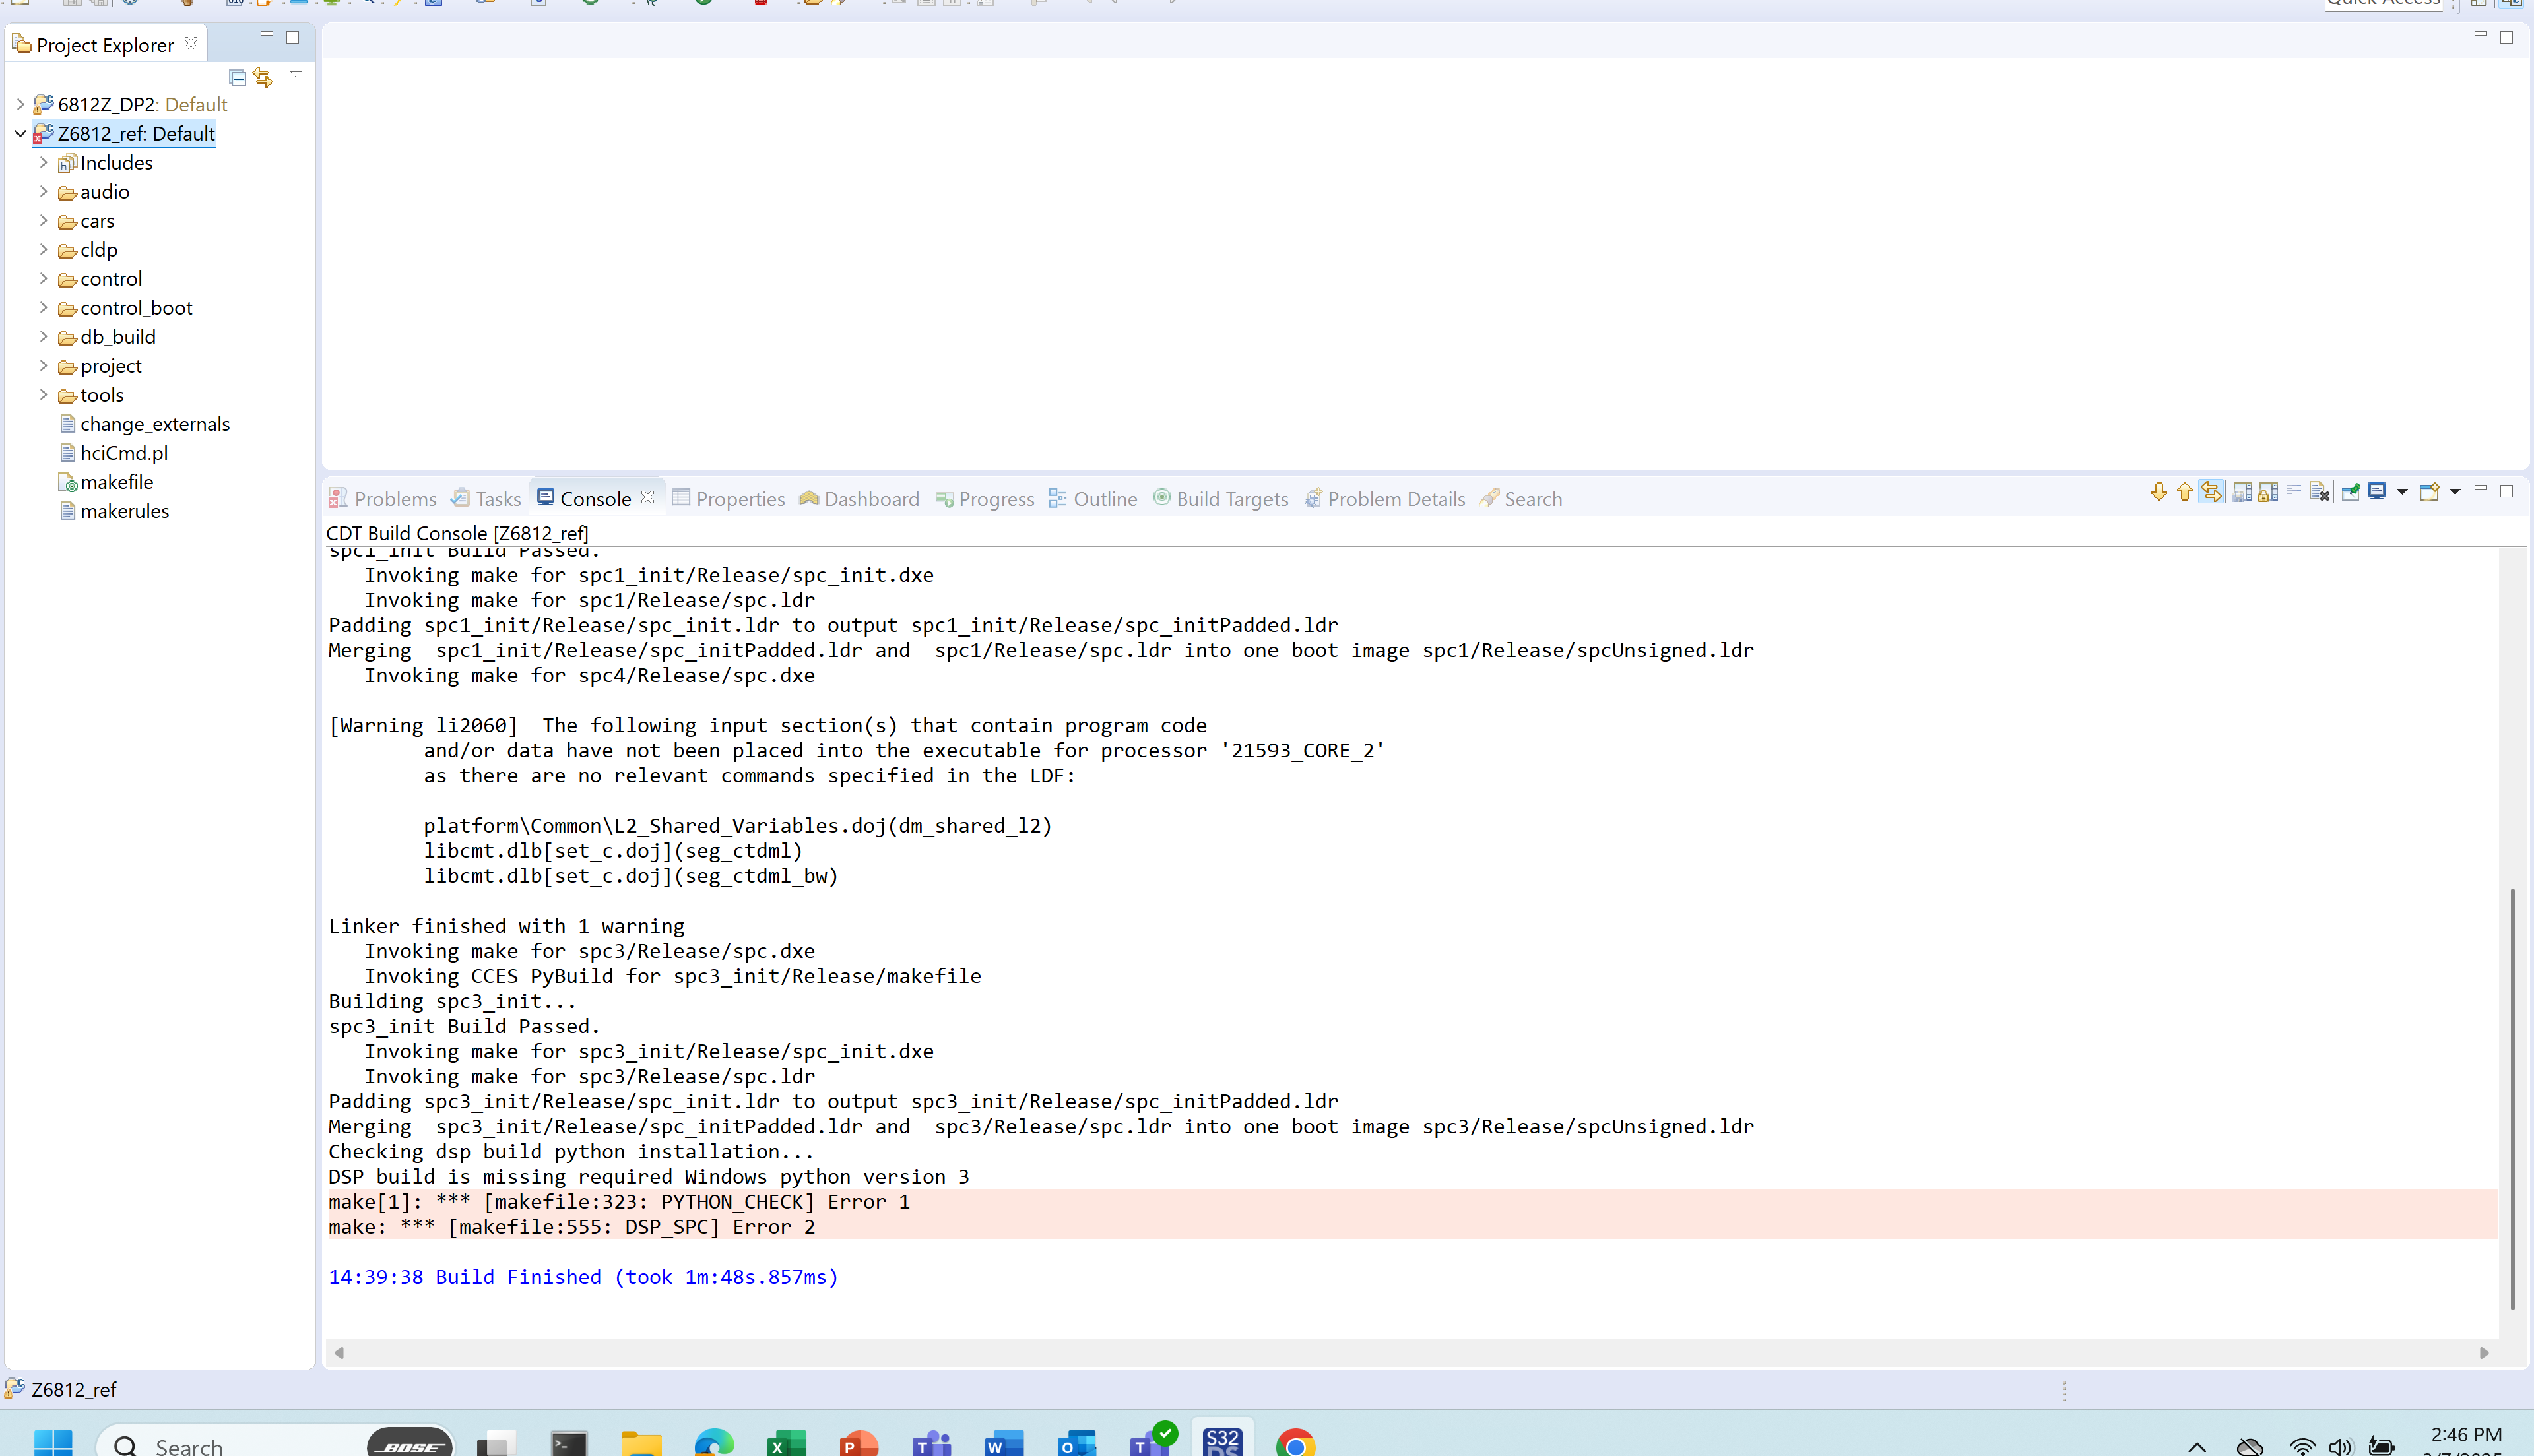Click the Next Error down arrow
The width and height of the screenshot is (2534, 1456).
point(2158,492)
